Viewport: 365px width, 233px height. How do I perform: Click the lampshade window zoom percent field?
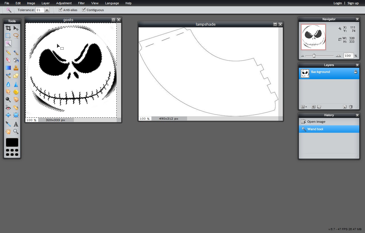[x=145, y=118]
